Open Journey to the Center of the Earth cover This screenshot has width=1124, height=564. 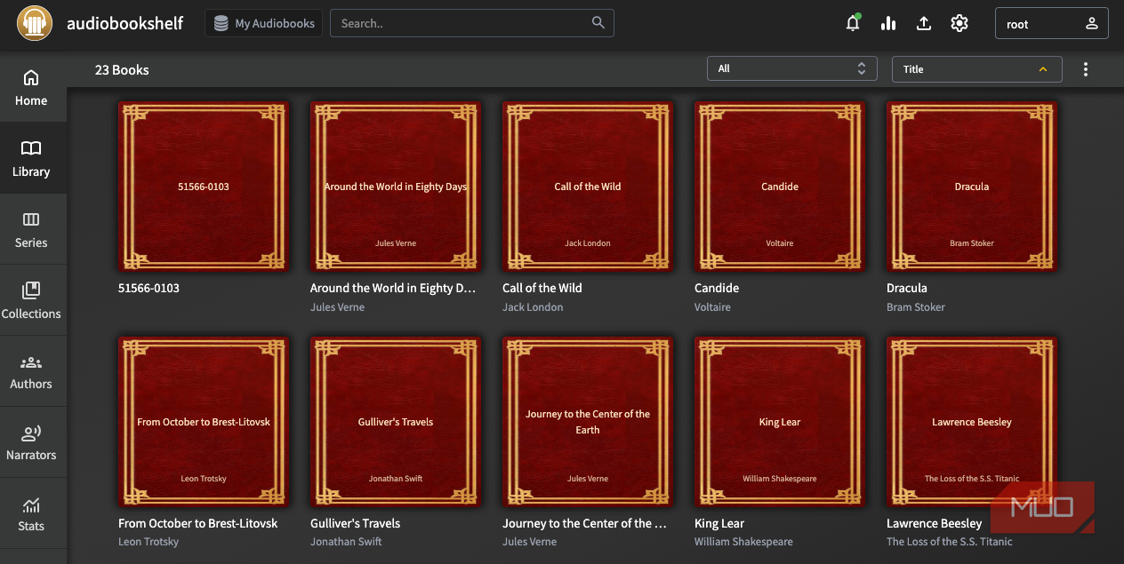click(x=588, y=422)
